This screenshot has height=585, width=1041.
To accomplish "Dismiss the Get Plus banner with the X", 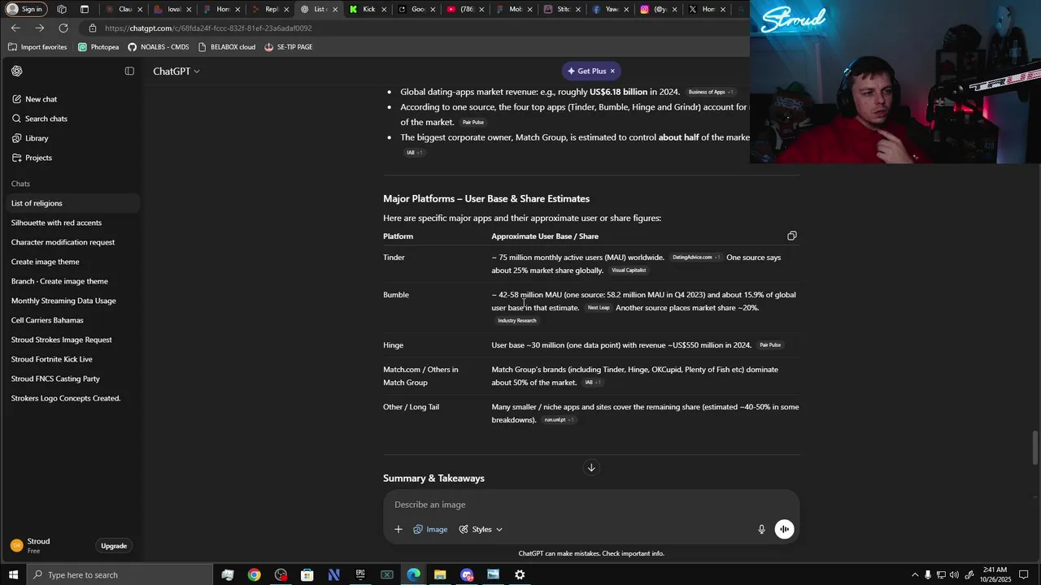I will pyautogui.click(x=612, y=71).
